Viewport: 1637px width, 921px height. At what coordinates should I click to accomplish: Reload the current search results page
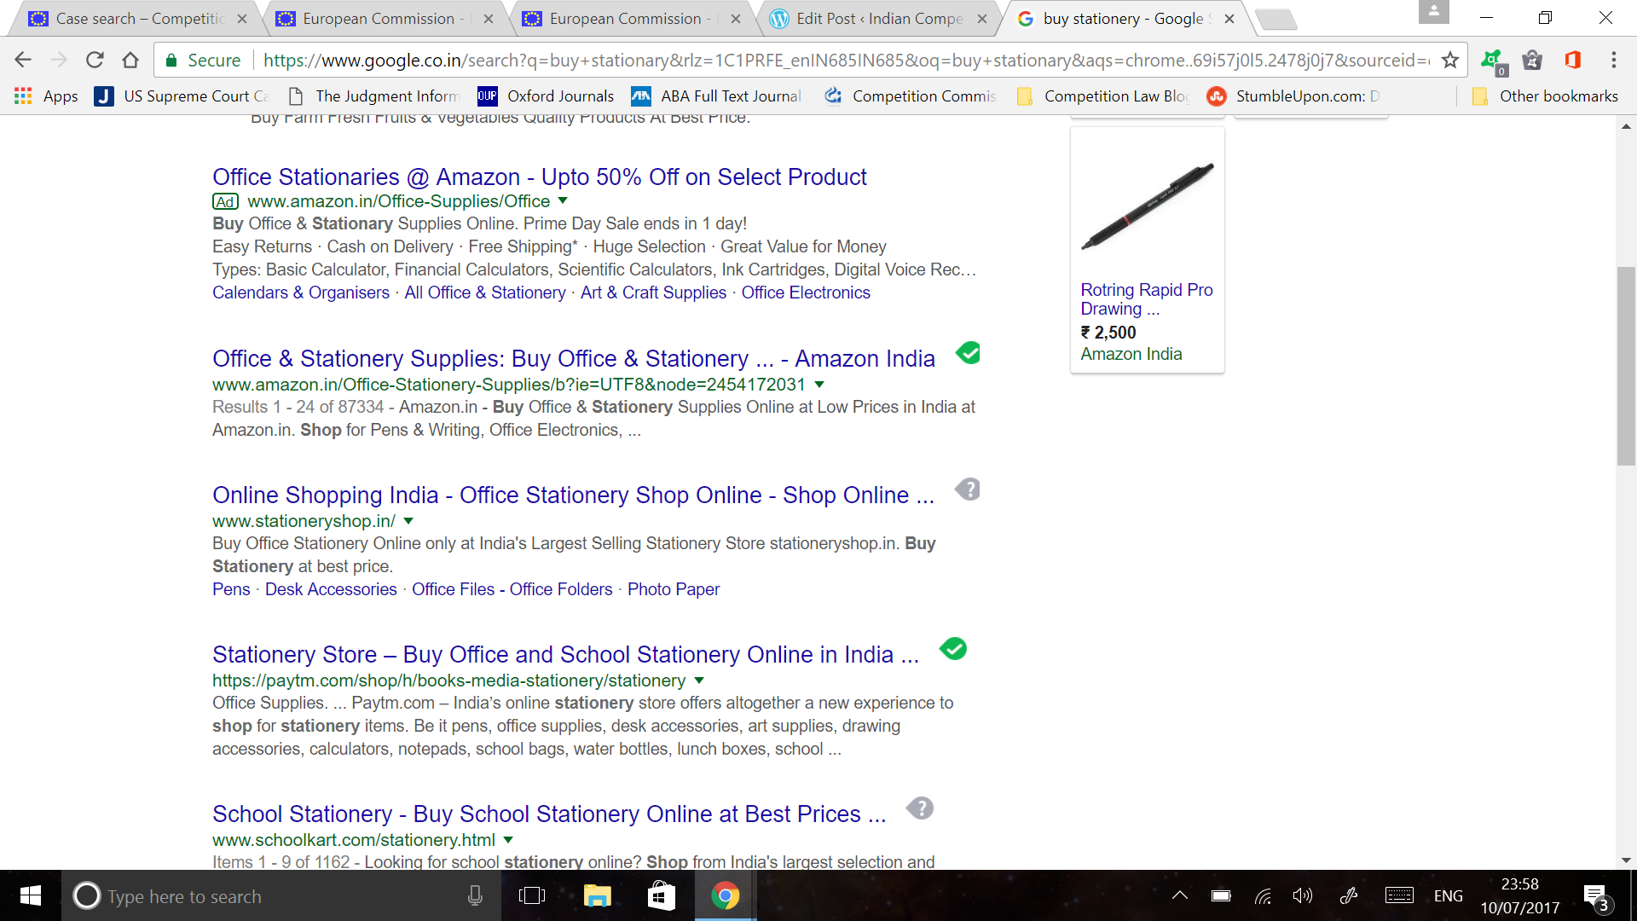coord(95,60)
